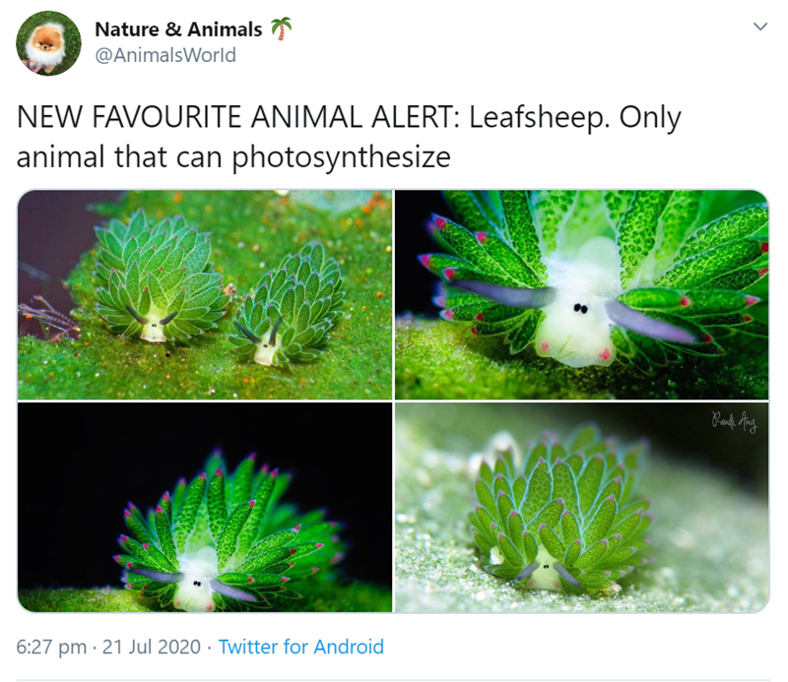Click the black eyes of the close-up slug
Image resolution: width=788 pixels, height=682 pixels.
580,308
